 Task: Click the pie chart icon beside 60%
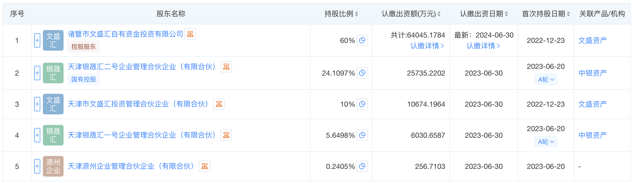[x=362, y=40]
